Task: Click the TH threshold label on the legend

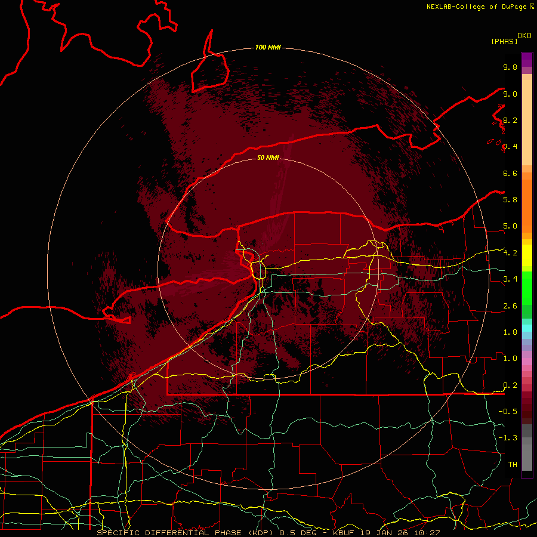Action: coord(513,465)
